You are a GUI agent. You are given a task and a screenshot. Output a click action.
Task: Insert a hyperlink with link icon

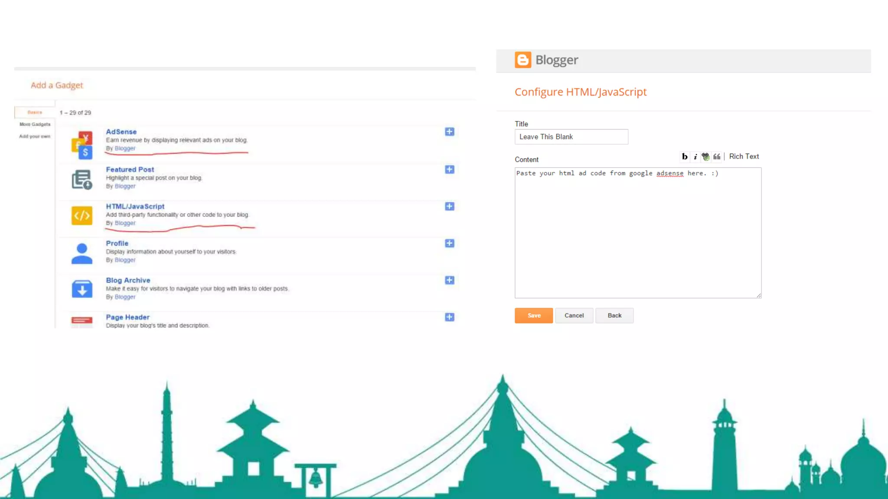(706, 156)
